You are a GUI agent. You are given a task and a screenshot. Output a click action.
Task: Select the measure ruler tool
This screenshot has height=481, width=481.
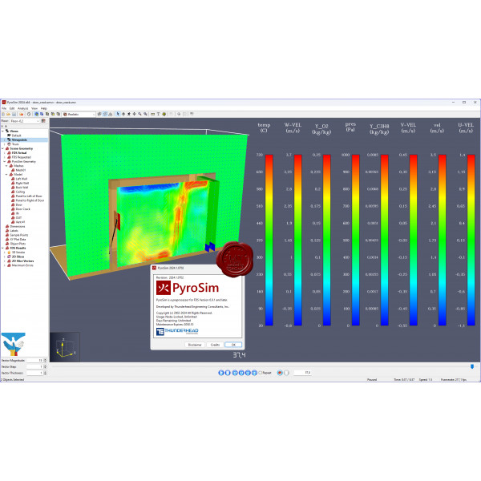point(153,114)
